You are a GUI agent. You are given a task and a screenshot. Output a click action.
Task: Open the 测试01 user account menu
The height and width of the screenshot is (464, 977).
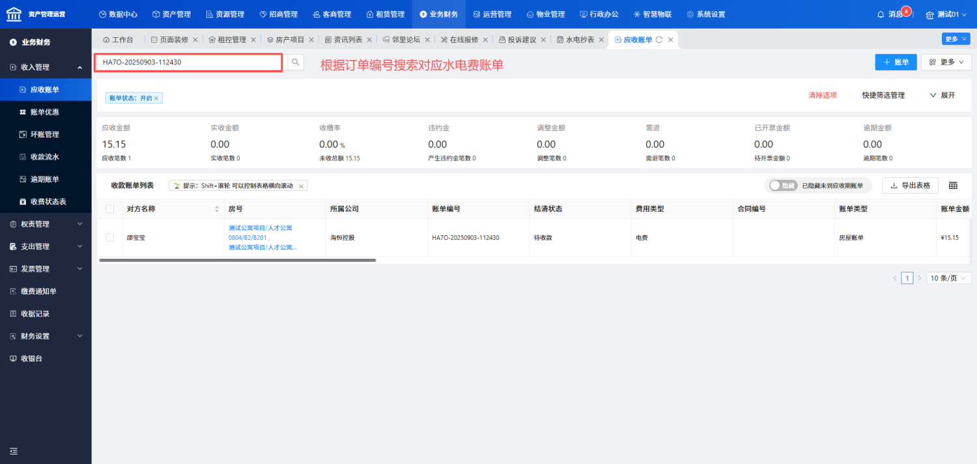tap(946, 14)
